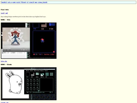This screenshot has height=103, width=137.
Task: Visit the qwx navigation link
Action: [36, 2]
